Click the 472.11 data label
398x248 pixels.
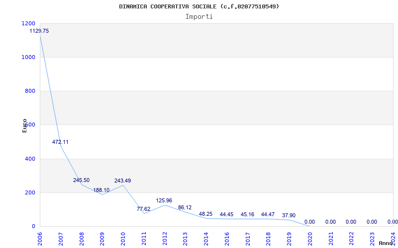(x=60, y=142)
